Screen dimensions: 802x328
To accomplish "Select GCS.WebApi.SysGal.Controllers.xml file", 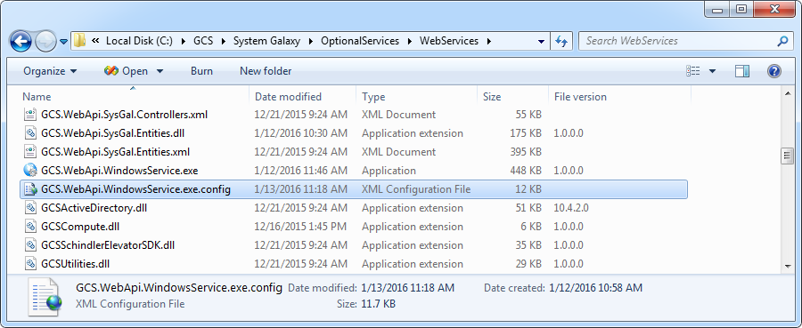I will point(124,115).
